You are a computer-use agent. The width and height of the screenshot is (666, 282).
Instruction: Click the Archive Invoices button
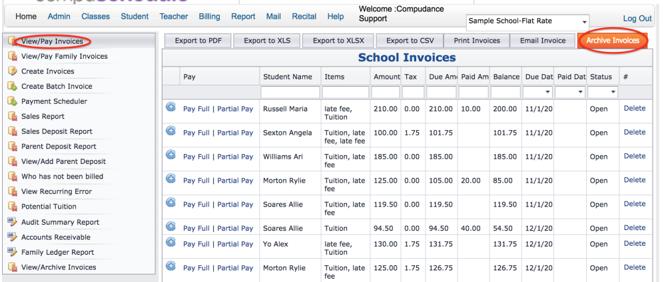coord(613,41)
